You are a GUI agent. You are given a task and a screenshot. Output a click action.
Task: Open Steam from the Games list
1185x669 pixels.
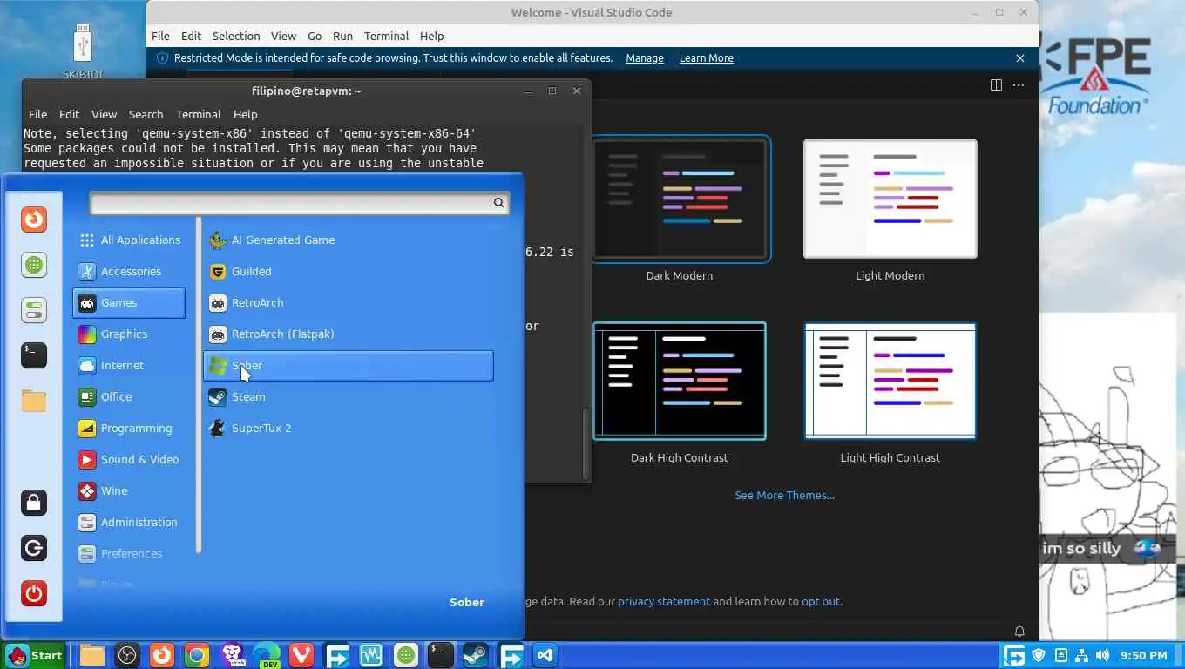coord(348,397)
